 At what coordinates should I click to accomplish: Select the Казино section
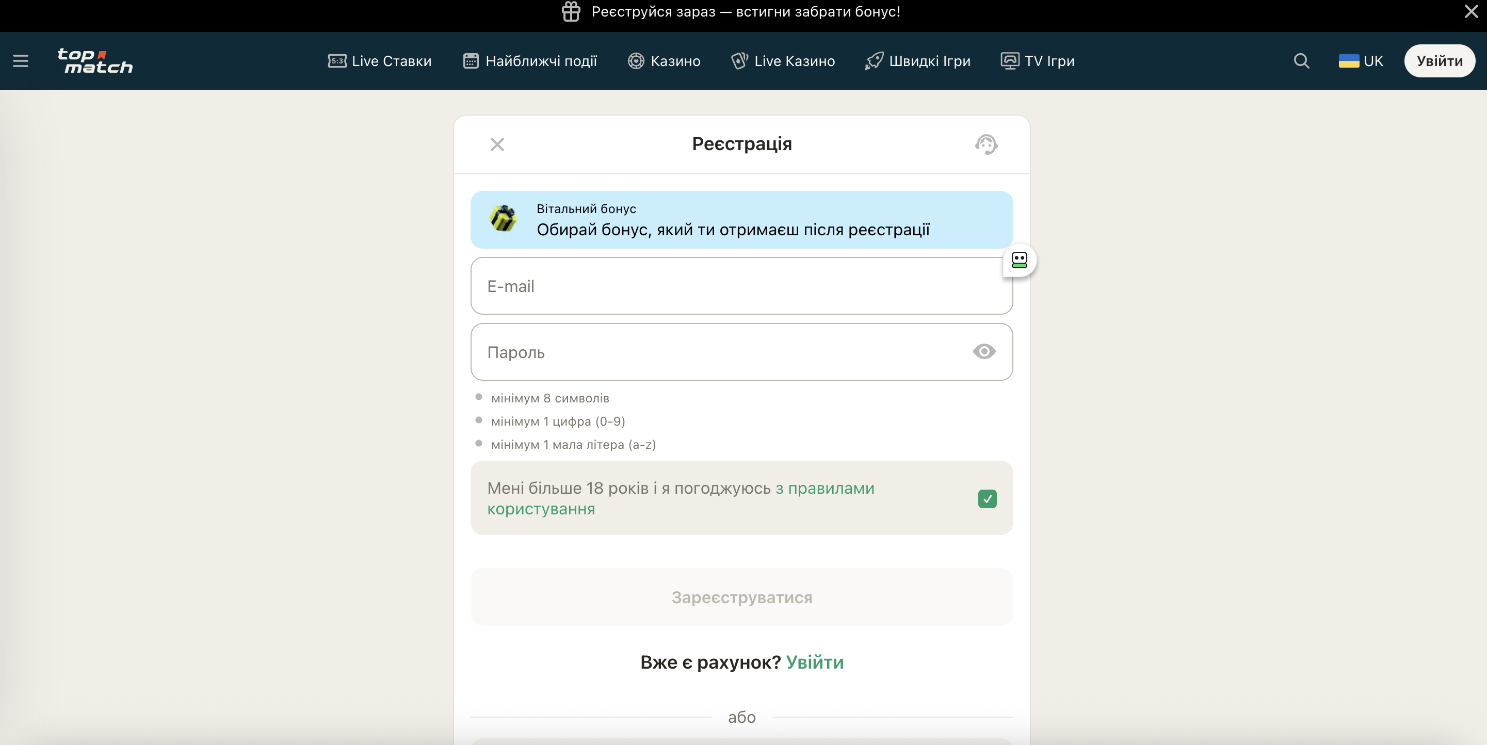[x=664, y=60]
